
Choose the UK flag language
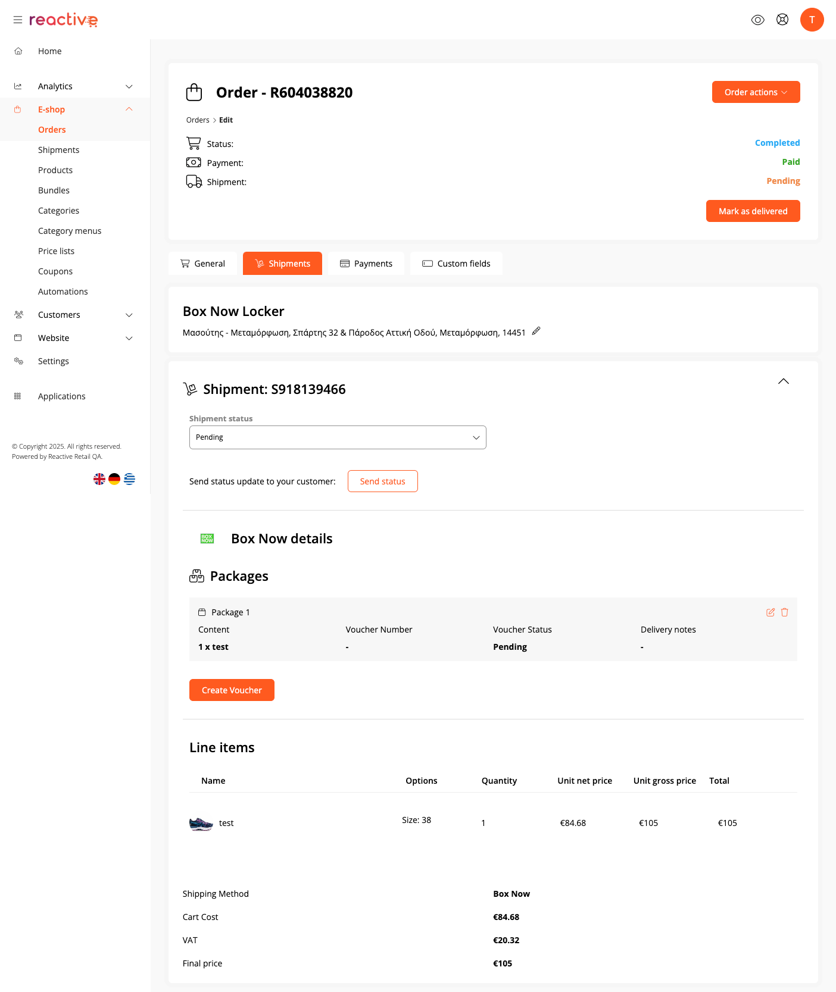point(99,479)
